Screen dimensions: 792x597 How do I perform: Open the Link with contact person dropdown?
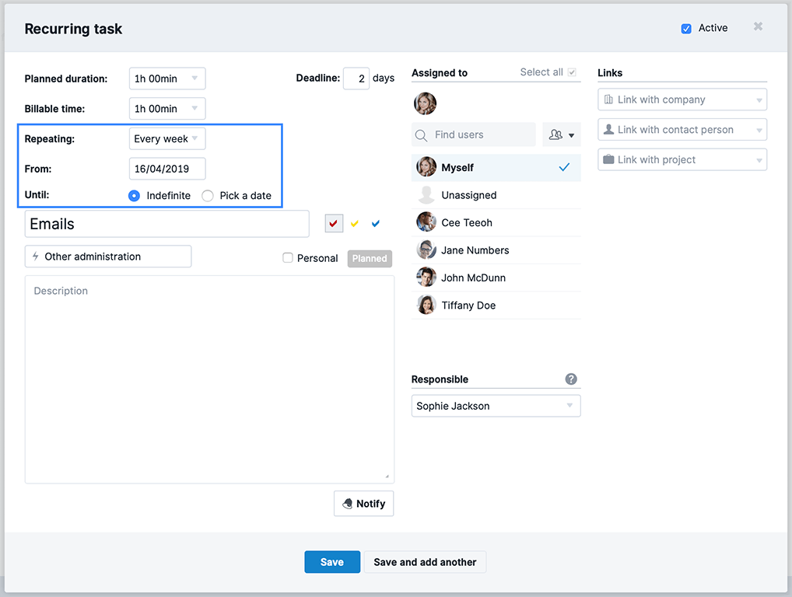[682, 130]
